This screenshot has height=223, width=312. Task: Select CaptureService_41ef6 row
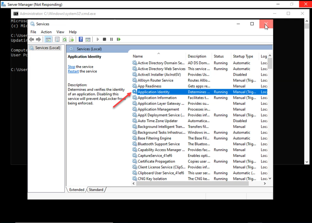(200, 155)
